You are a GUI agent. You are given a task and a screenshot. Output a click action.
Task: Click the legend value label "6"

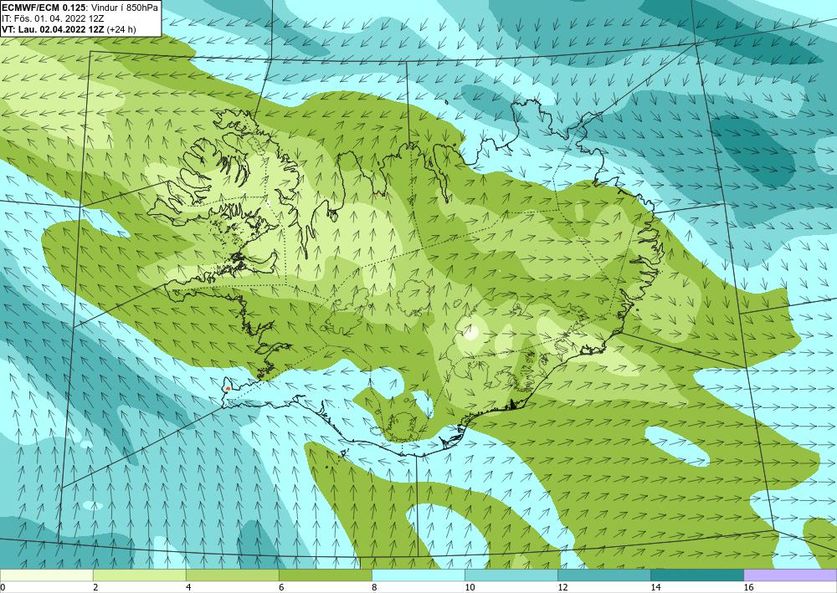[x=280, y=587]
